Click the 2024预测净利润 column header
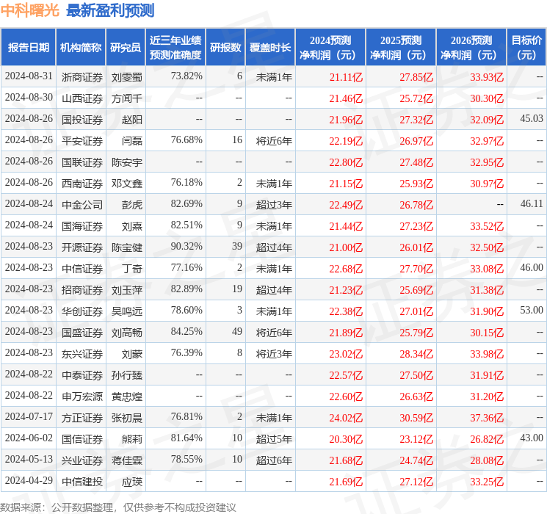The image size is (547, 514). click(330, 48)
